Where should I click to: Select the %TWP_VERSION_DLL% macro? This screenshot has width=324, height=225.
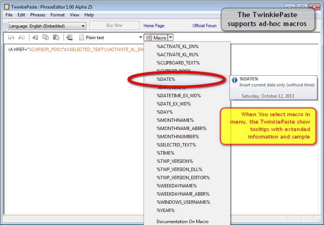(187, 169)
